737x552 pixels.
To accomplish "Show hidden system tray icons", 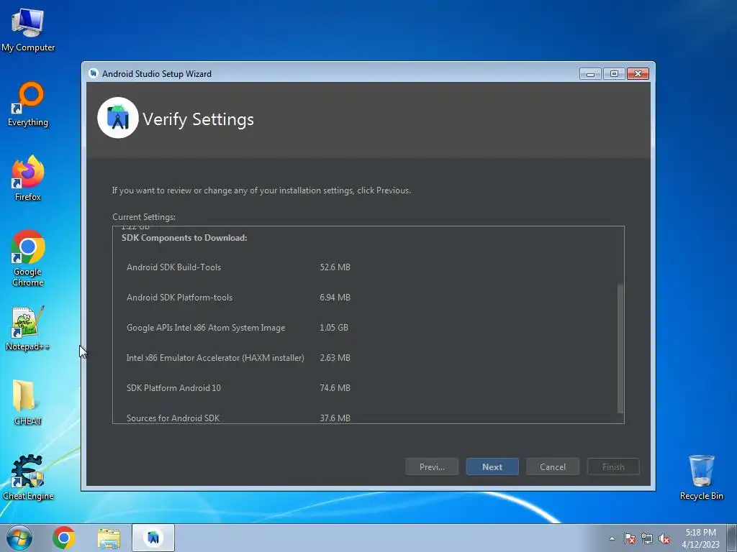I will coord(612,538).
